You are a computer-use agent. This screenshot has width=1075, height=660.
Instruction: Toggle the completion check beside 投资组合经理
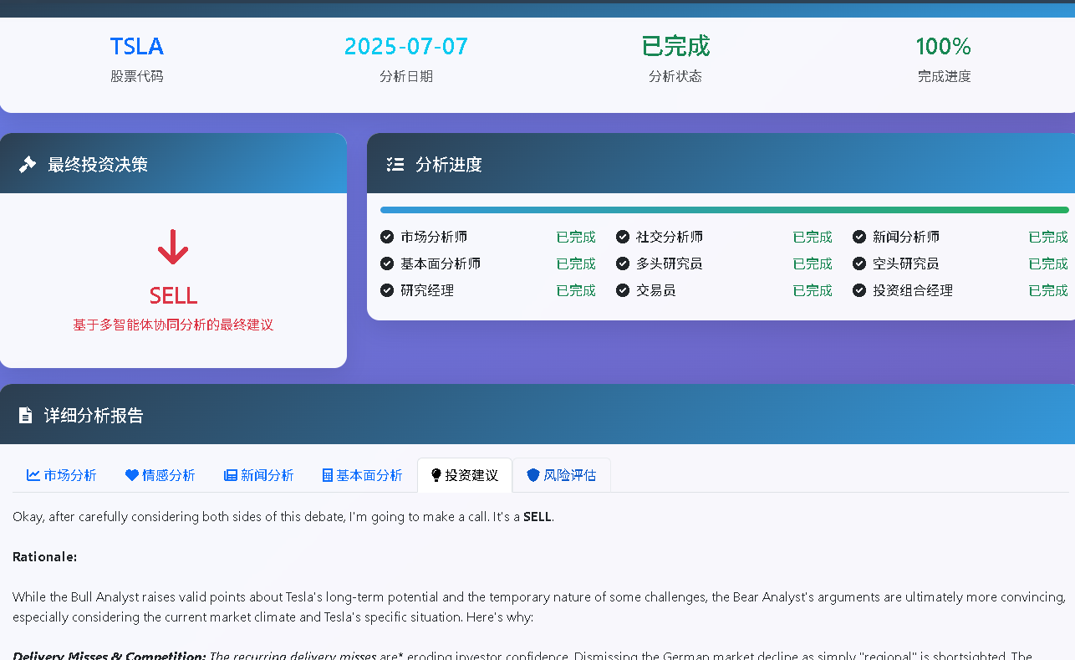858,290
